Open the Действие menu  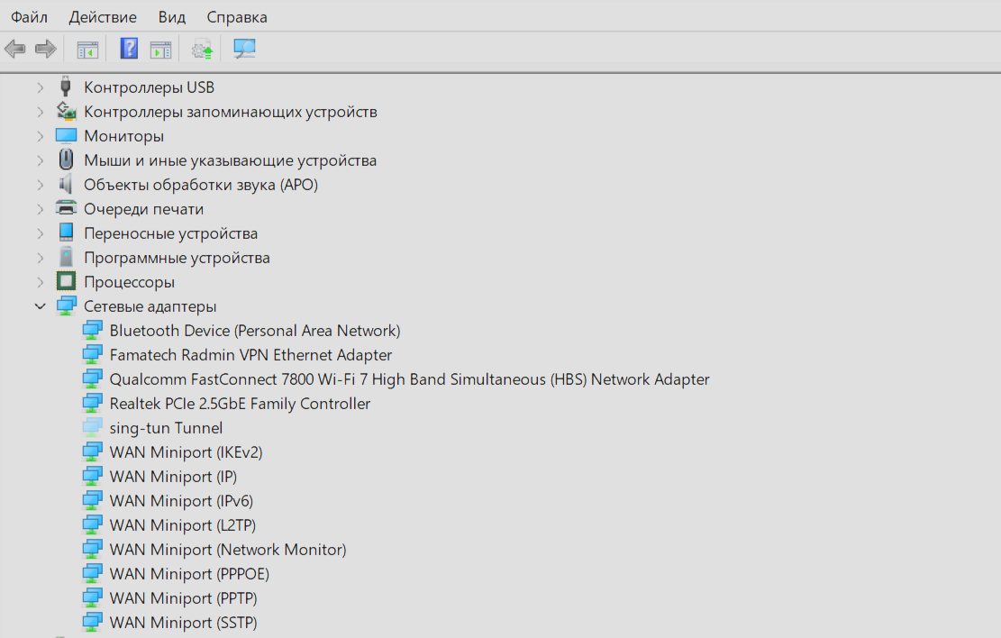pyautogui.click(x=103, y=17)
